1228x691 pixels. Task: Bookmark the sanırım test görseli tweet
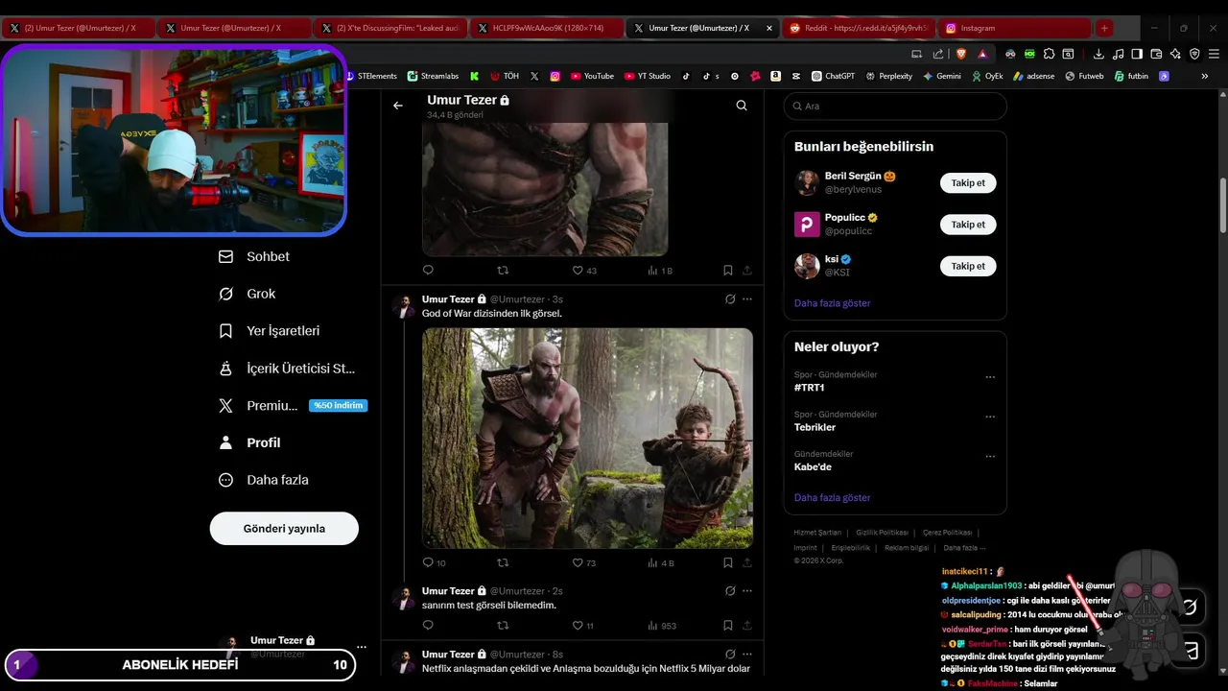coord(728,626)
